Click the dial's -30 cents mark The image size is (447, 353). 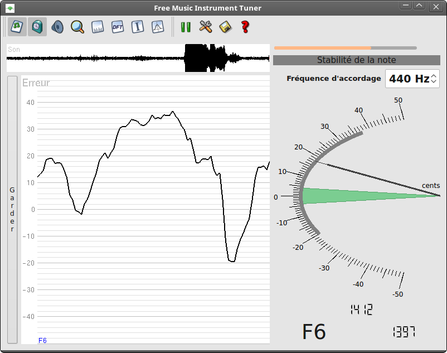[324, 268]
